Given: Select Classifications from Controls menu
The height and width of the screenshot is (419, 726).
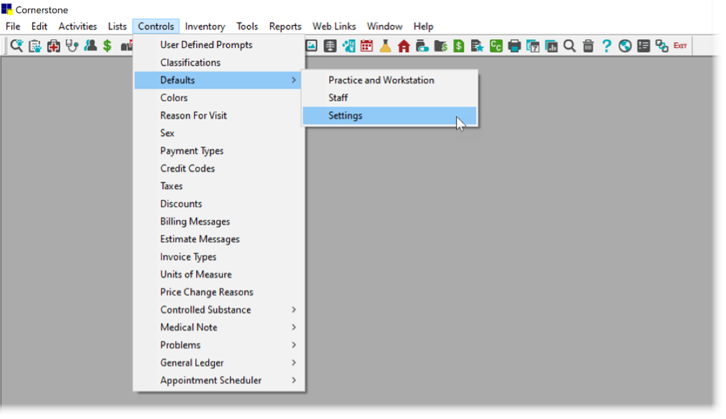Looking at the screenshot, I should tap(218, 63).
